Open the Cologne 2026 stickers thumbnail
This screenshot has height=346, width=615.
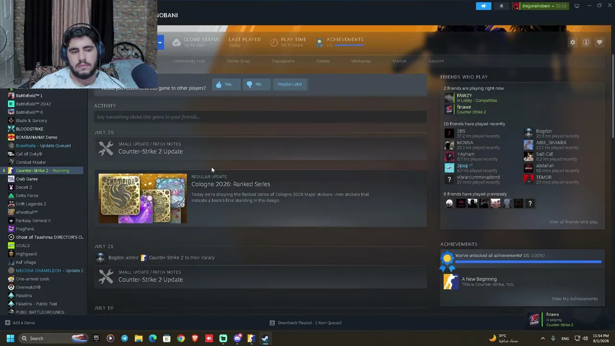pos(143,198)
